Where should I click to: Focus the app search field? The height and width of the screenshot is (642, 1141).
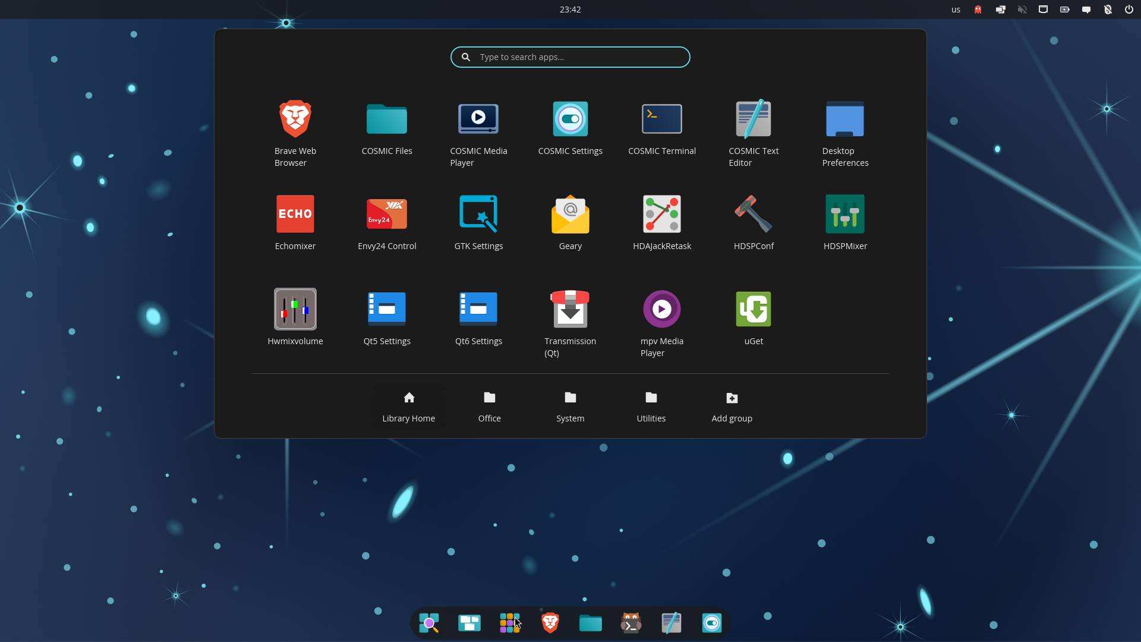(x=570, y=57)
